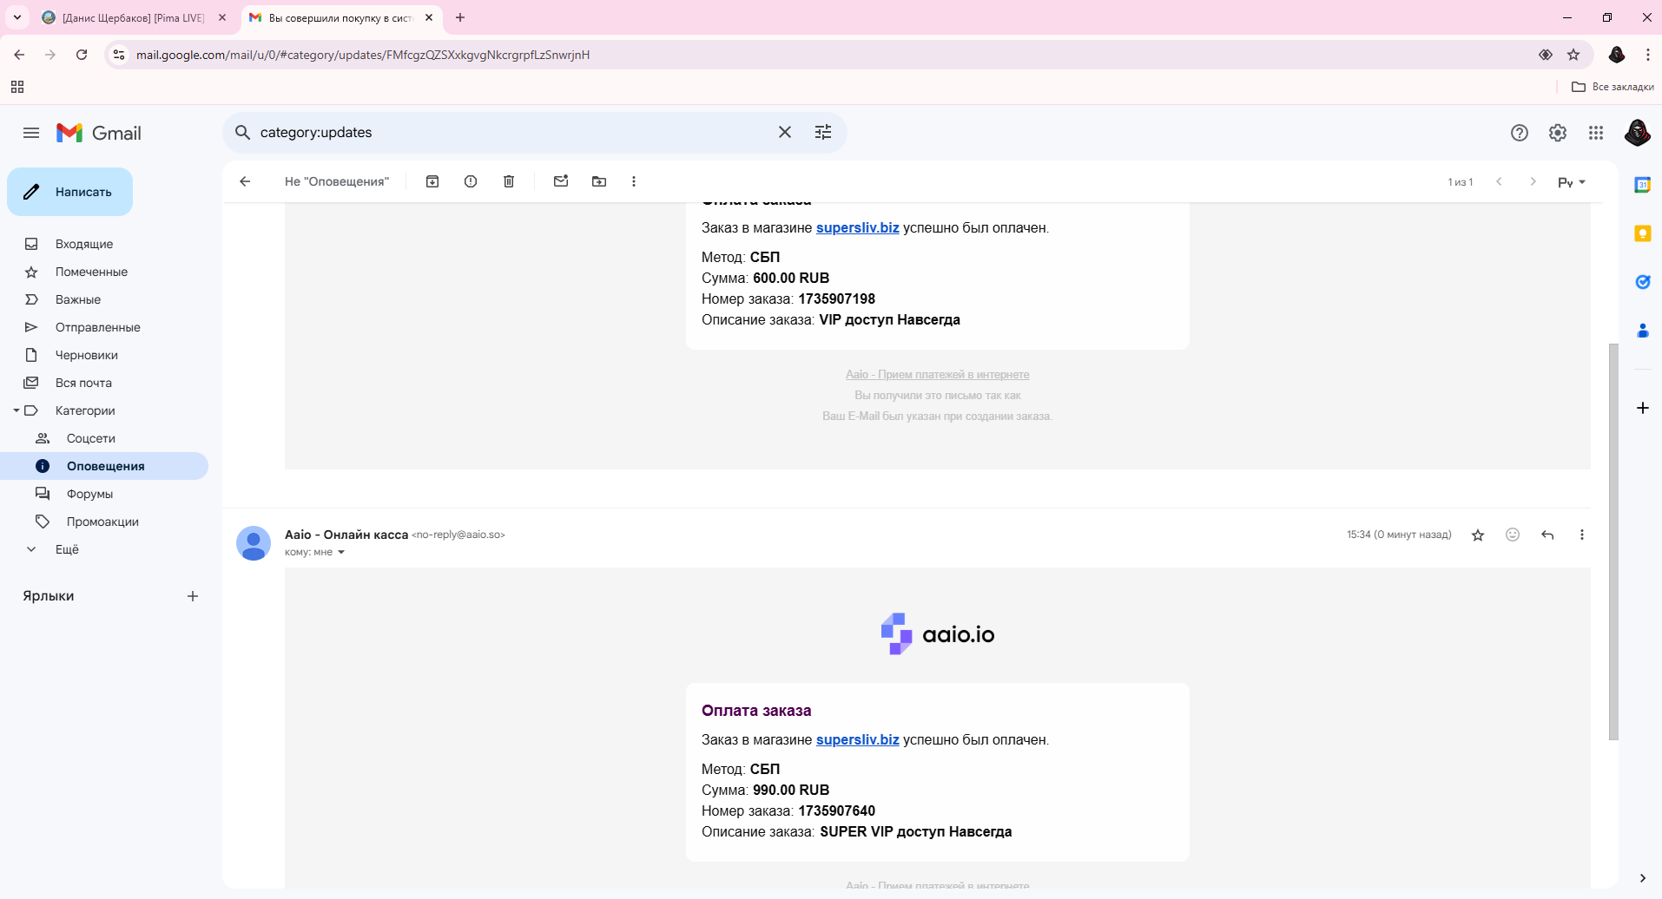The image size is (1662, 899).
Task: Open Google Tasks side panel
Action: 1643,282
